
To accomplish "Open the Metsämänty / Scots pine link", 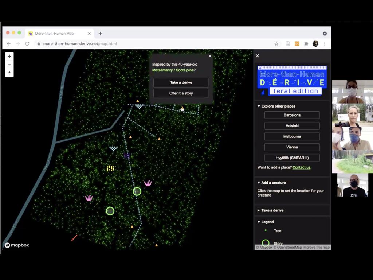I will 174,70.
